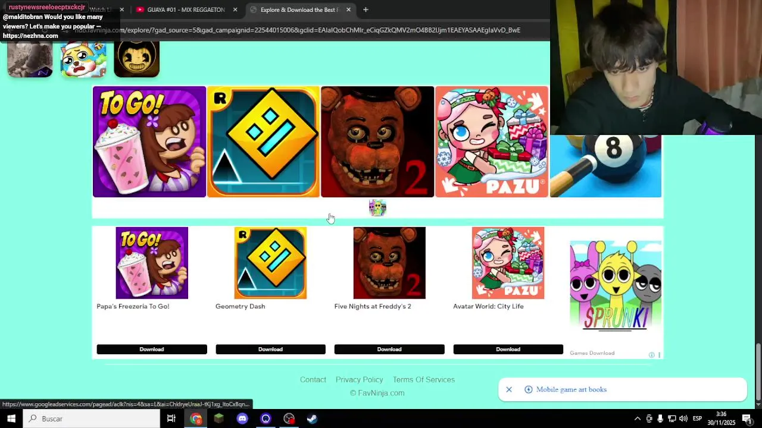Viewport: 762px width, 428px height.
Task: Open the Mobile game art books link
Action: pyautogui.click(x=571, y=389)
